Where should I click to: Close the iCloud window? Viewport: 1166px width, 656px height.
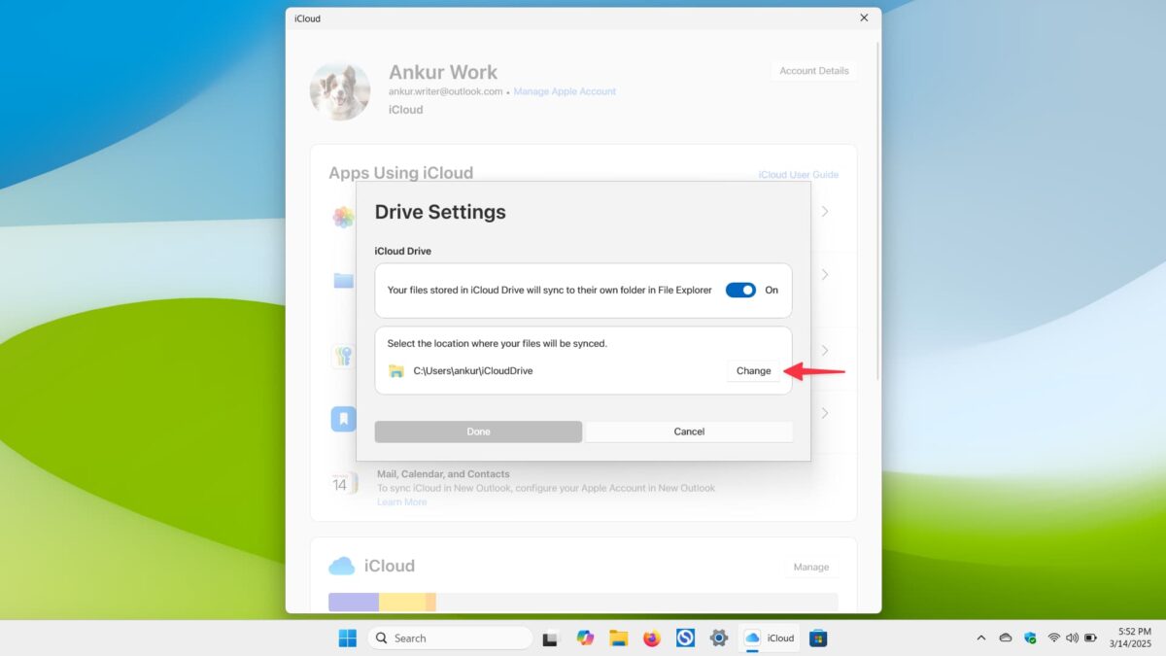(x=864, y=17)
